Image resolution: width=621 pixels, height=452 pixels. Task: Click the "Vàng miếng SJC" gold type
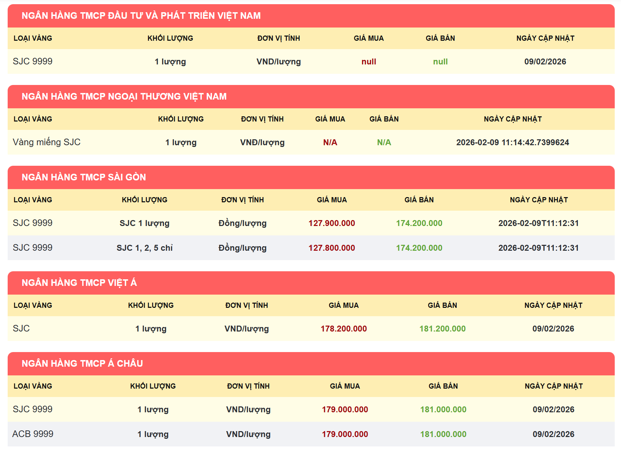pos(47,142)
